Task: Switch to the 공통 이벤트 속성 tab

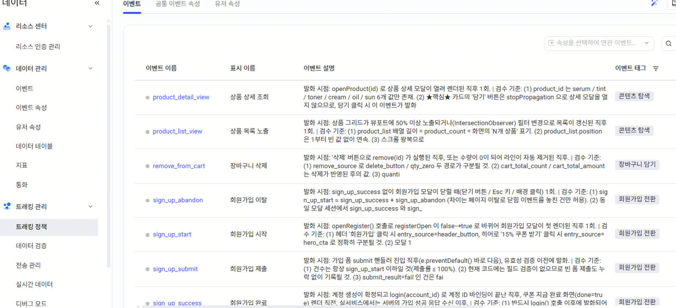Action: pyautogui.click(x=177, y=4)
